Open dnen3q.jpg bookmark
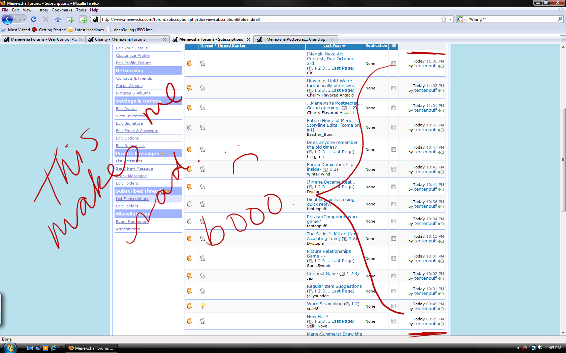Image resolution: width=566 pixels, height=353 pixels. click(131, 30)
